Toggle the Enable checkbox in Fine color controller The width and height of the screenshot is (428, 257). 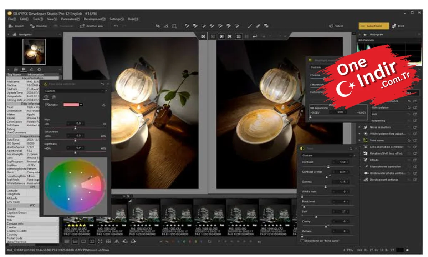47,105
